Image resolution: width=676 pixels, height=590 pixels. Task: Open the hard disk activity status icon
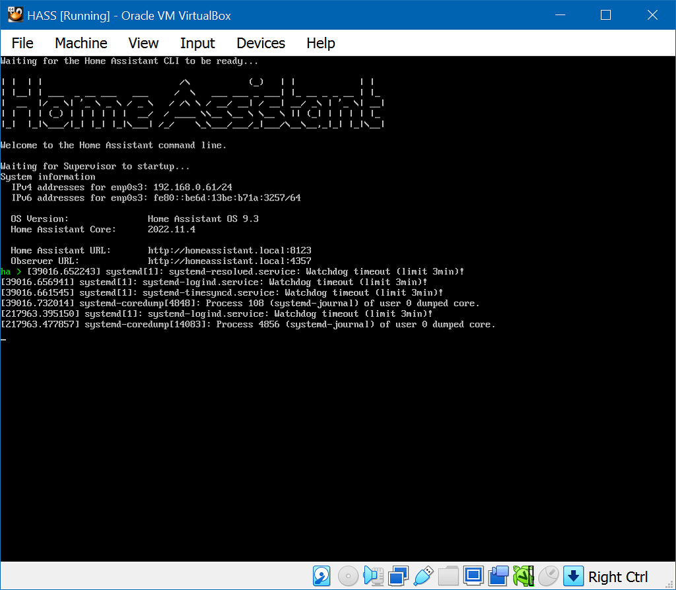[321, 575]
